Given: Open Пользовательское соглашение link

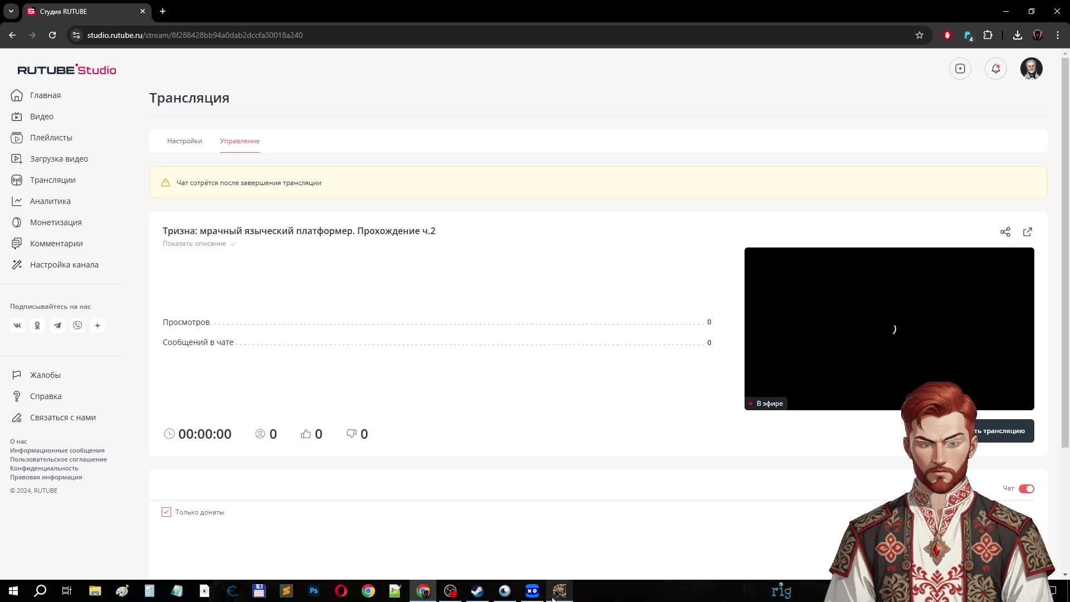Looking at the screenshot, I should 59,459.
